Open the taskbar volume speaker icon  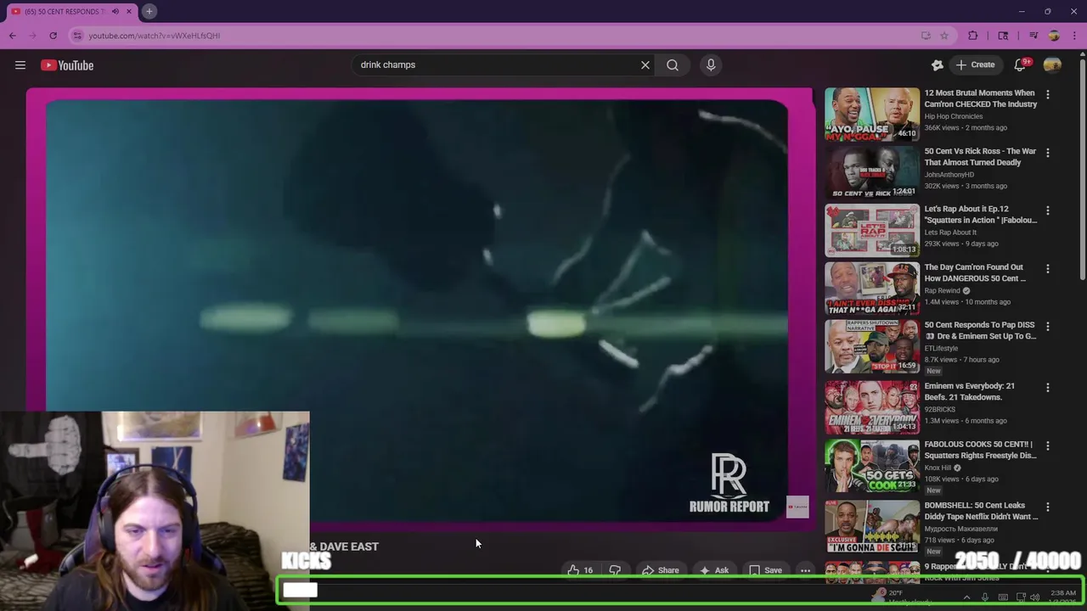pos(1034,597)
